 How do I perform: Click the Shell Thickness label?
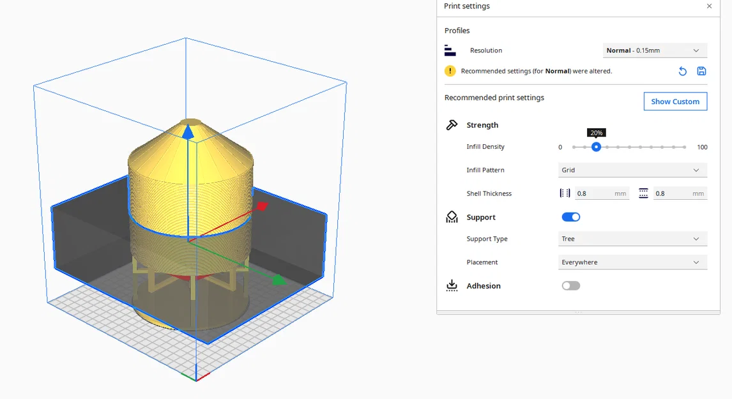click(x=489, y=193)
